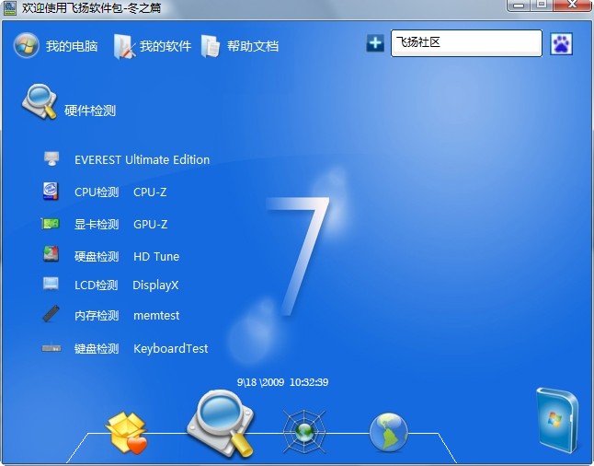Click the graphics card icon
594x466 pixels.
click(51, 224)
